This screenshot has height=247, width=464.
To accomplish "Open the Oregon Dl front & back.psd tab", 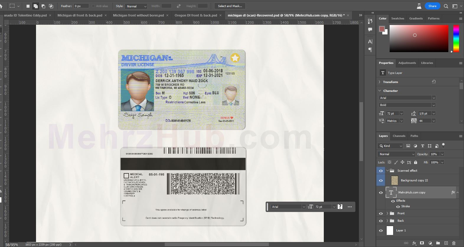I will tap(196, 15).
